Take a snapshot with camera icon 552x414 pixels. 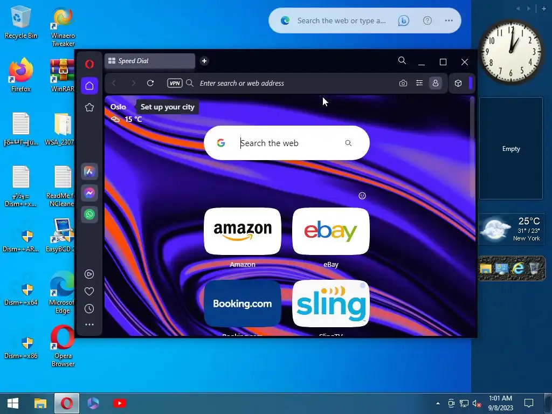point(403,83)
